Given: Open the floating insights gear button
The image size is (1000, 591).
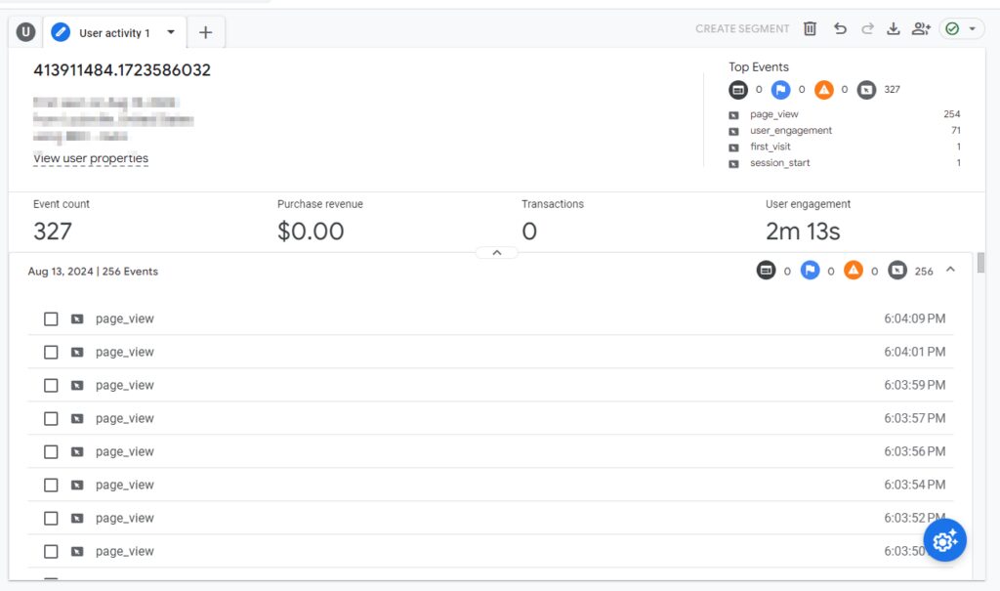Looking at the screenshot, I should coord(944,540).
